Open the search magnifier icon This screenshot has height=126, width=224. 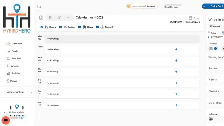(x=39, y=7)
